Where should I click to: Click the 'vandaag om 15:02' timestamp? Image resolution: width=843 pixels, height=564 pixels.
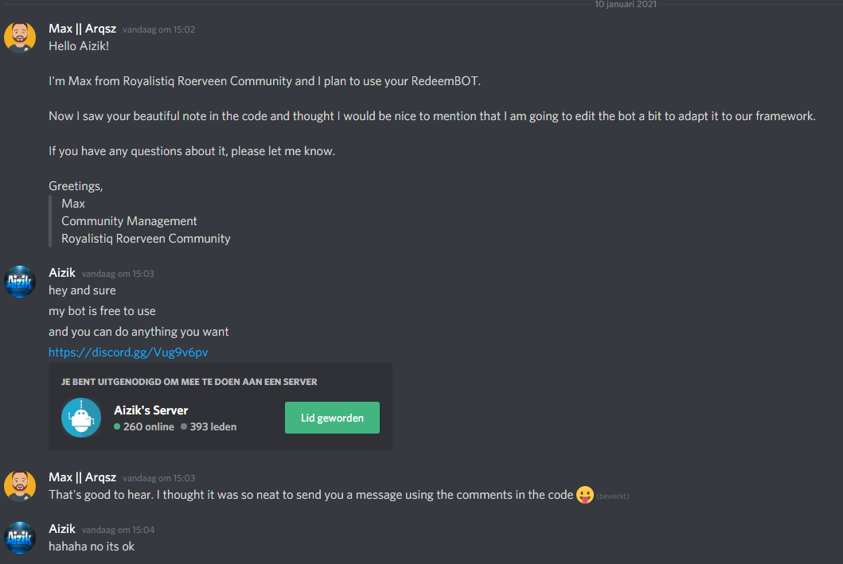(158, 29)
